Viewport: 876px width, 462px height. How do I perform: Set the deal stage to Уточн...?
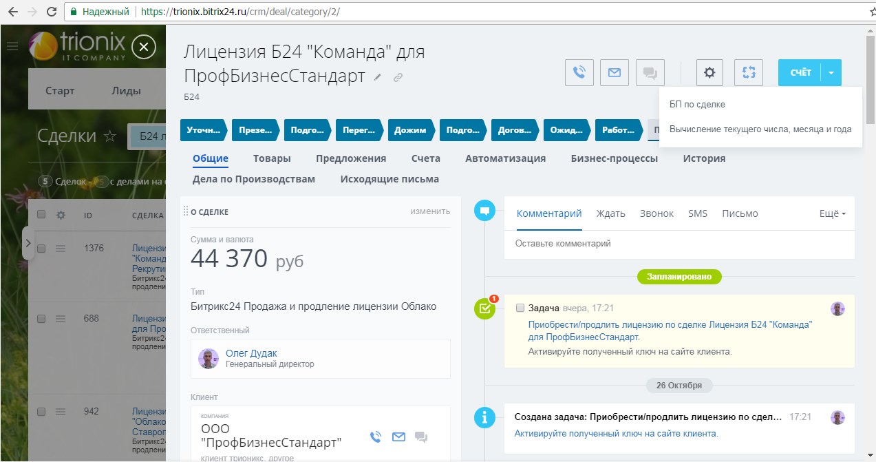(204, 130)
